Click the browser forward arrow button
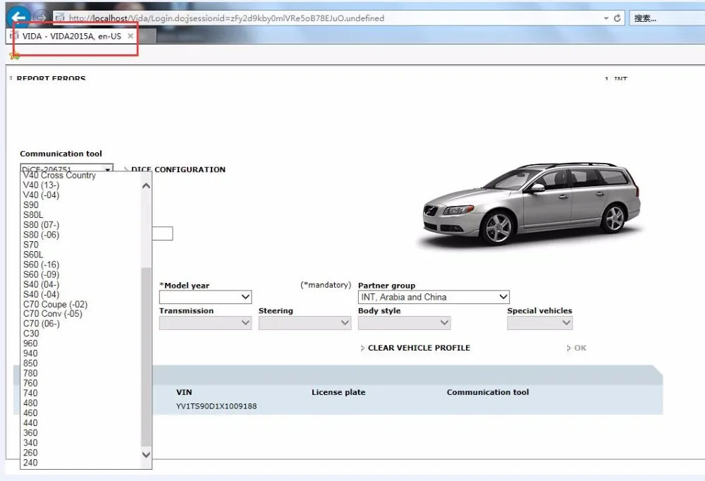 41,18
